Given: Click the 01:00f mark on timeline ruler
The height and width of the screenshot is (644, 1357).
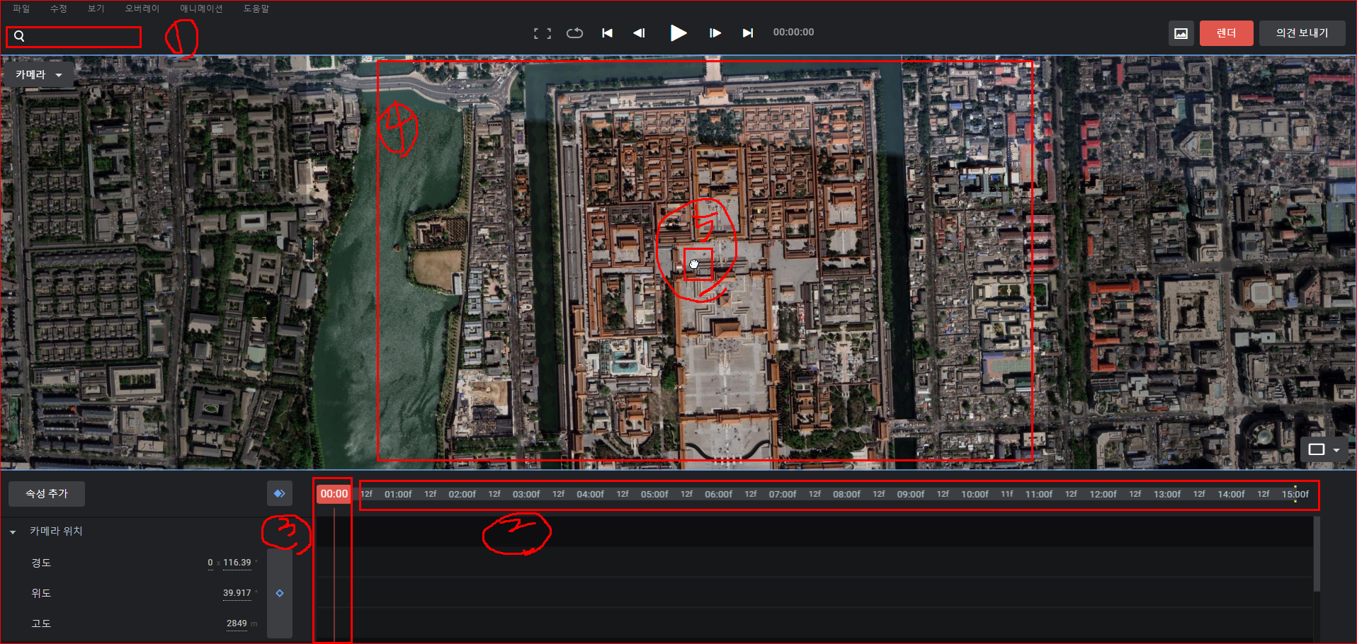Looking at the screenshot, I should pyautogui.click(x=398, y=494).
